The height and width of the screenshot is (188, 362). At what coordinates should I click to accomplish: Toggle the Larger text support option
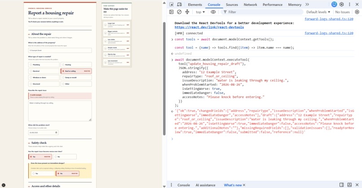(117, 25)
